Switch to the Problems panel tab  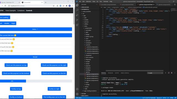[110, 73]
